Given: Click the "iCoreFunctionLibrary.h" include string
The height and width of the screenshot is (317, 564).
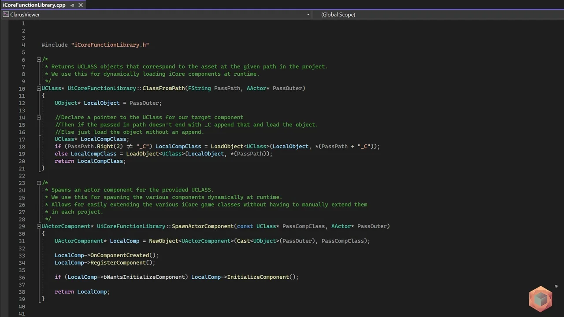Looking at the screenshot, I should (x=110, y=45).
